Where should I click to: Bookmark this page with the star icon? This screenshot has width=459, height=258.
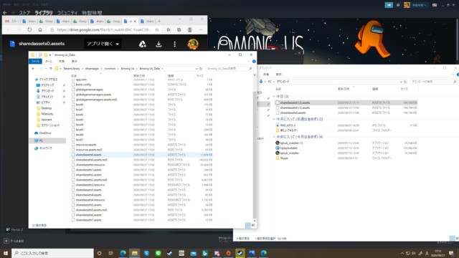click(157, 30)
